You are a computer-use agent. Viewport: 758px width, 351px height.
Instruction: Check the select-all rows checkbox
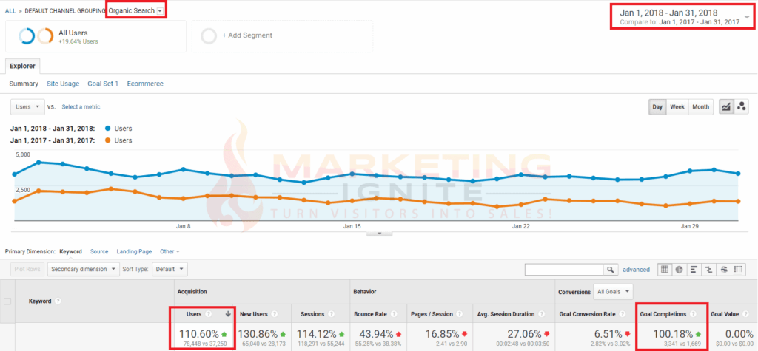(x=8, y=301)
